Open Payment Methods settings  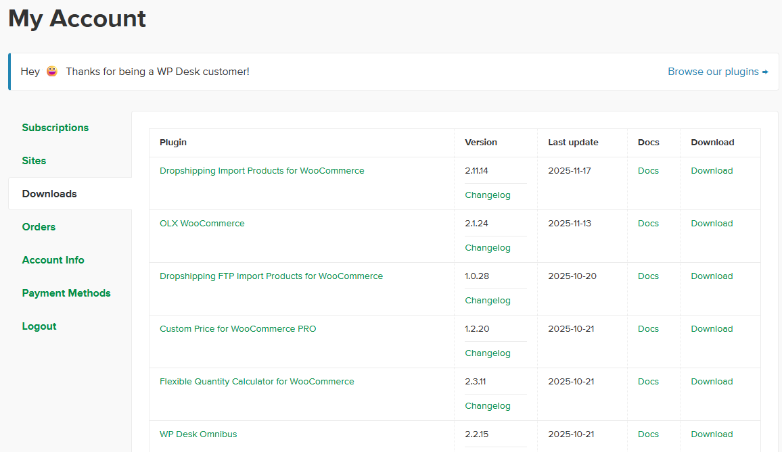(66, 293)
